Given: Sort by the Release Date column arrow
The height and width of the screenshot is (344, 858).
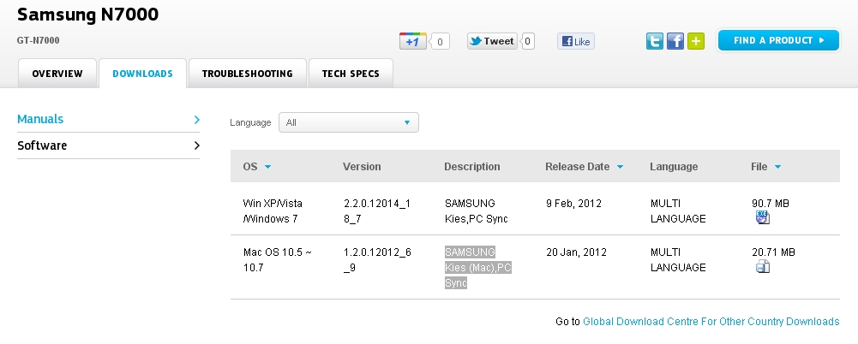Looking at the screenshot, I should (620, 167).
